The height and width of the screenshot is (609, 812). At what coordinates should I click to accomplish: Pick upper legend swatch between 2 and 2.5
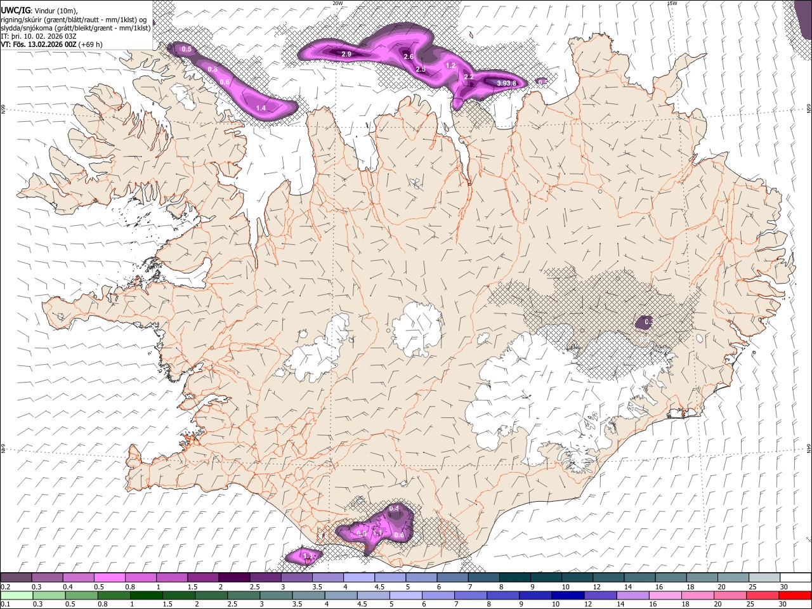pos(233,578)
